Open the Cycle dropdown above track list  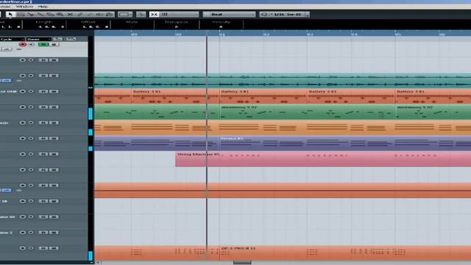(x=13, y=39)
